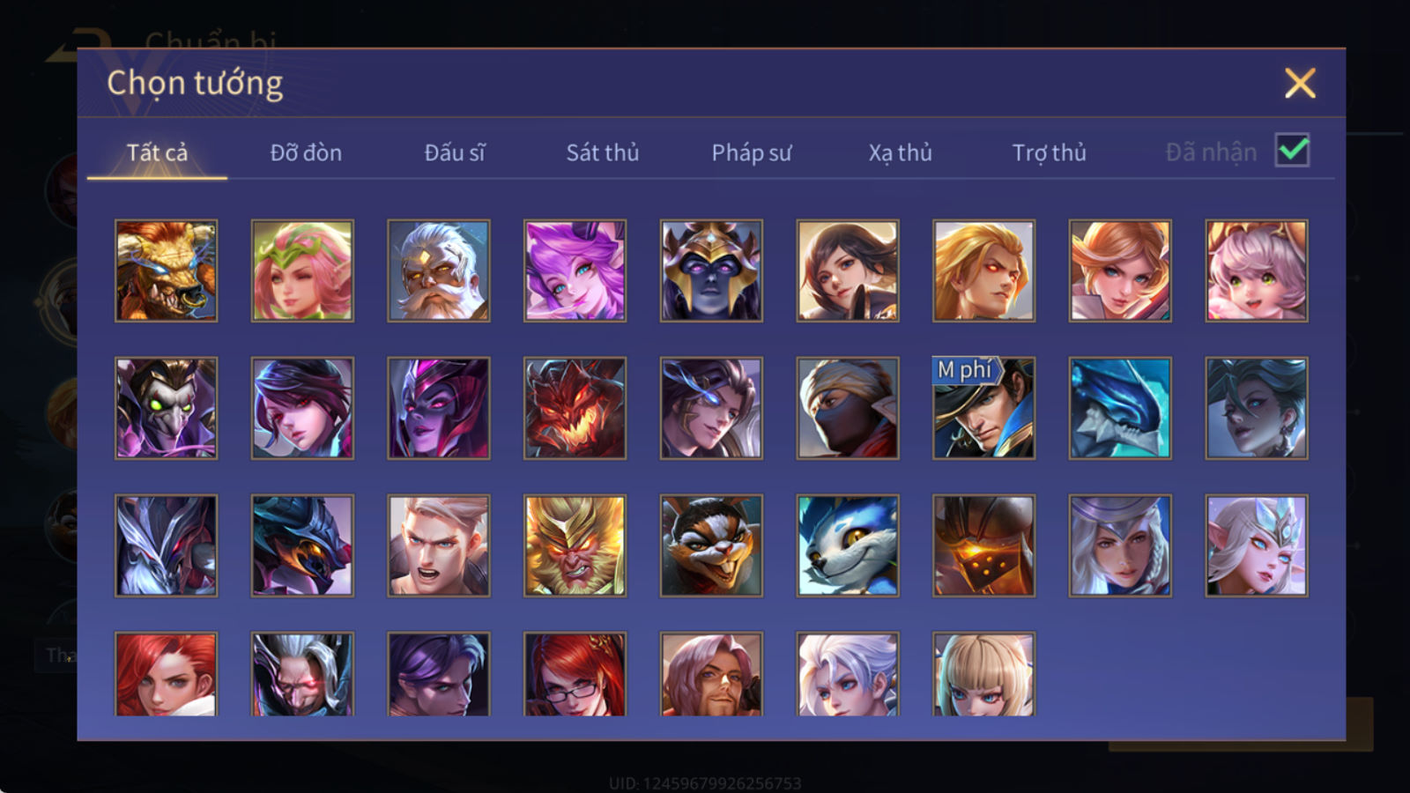Viewport: 1410px width, 793px height.
Task: Open the Trợ thủ tab
Action: 1049,152
